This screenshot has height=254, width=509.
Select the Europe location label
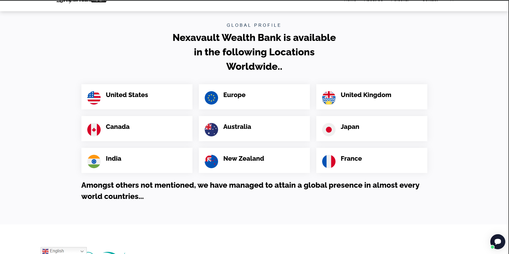(x=234, y=95)
